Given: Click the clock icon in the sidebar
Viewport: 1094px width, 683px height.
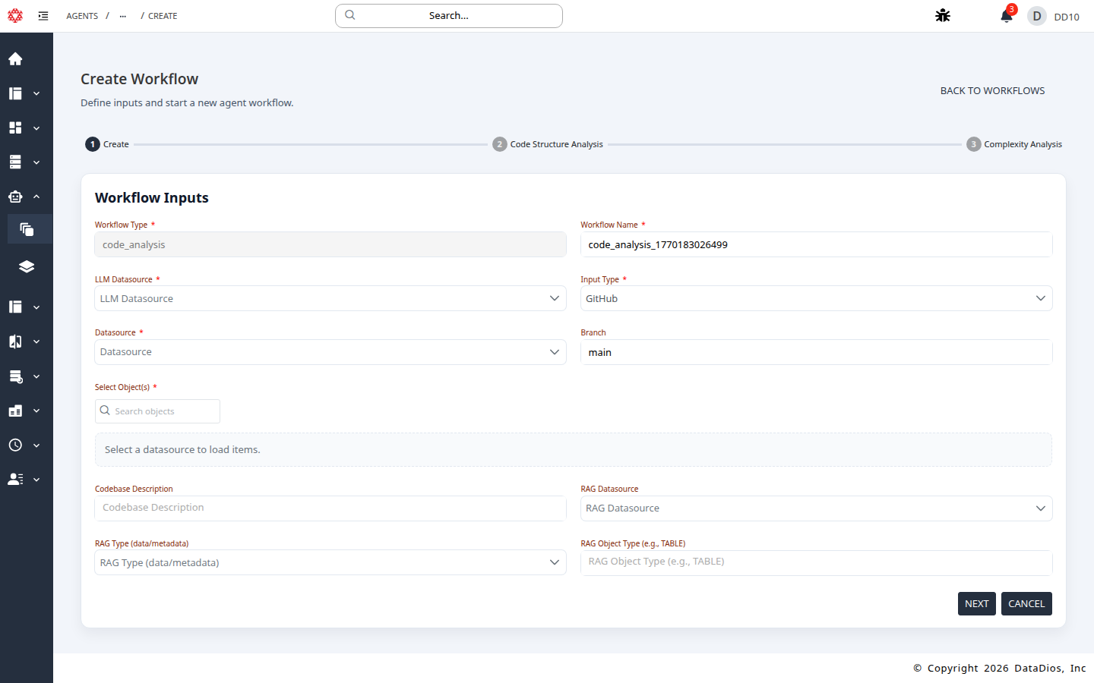Looking at the screenshot, I should click(15, 445).
